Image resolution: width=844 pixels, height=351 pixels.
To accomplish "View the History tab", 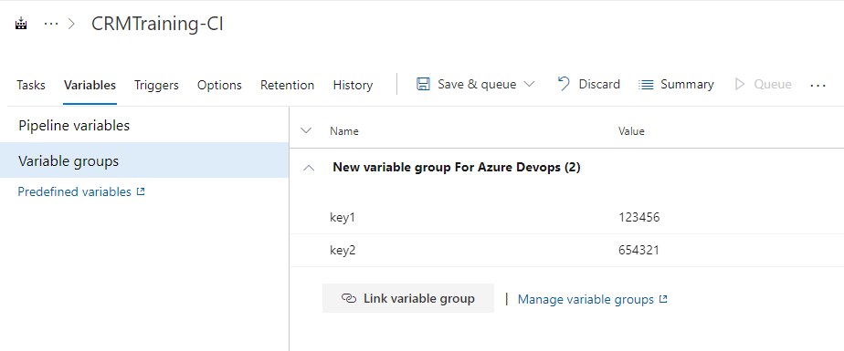I will click(353, 85).
